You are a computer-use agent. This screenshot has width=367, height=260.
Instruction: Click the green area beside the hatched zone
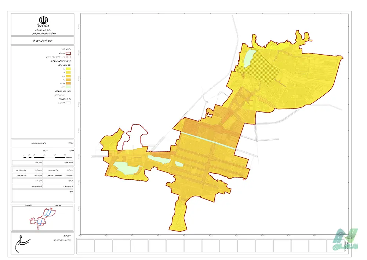coord(250,58)
